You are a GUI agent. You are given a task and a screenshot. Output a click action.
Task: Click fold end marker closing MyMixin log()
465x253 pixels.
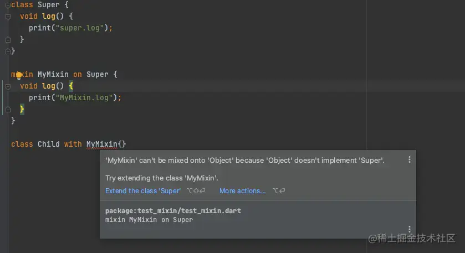[x=8, y=110]
